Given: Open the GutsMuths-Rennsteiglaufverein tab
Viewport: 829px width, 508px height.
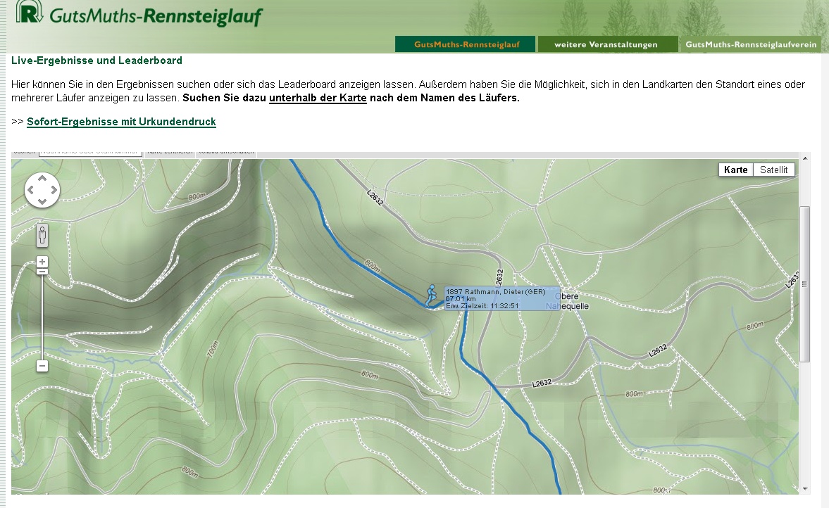Looking at the screenshot, I should (x=752, y=44).
